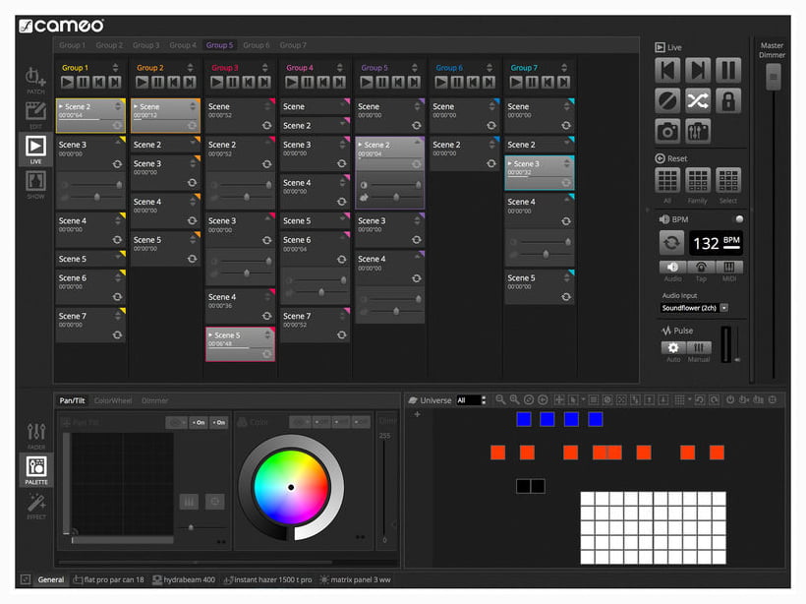Switch to the ColorWheel tab
Screen dimensions: 806x604
[111, 400]
